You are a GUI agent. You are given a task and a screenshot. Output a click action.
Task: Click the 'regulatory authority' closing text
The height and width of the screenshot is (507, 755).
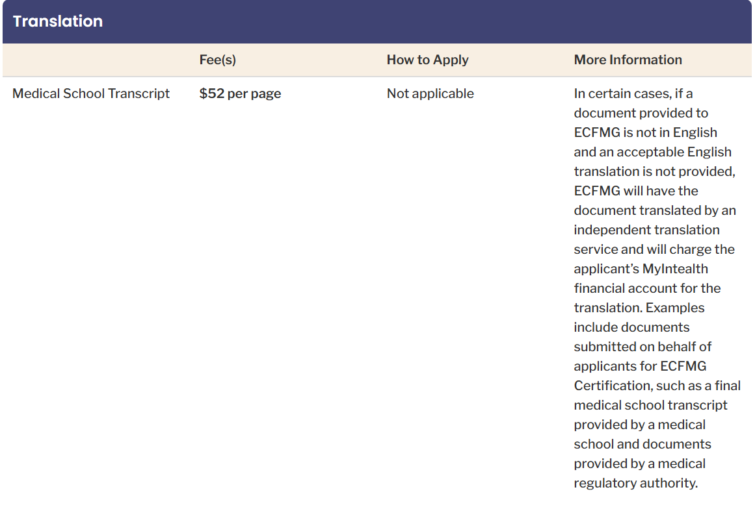(635, 483)
